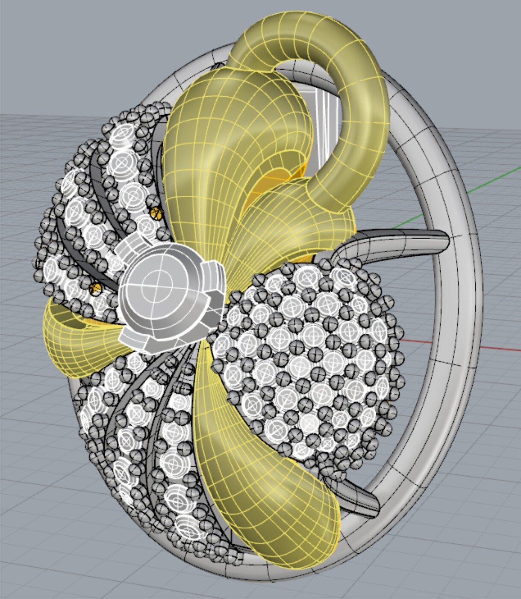Click empty gray background to deselect

click(64, 51)
